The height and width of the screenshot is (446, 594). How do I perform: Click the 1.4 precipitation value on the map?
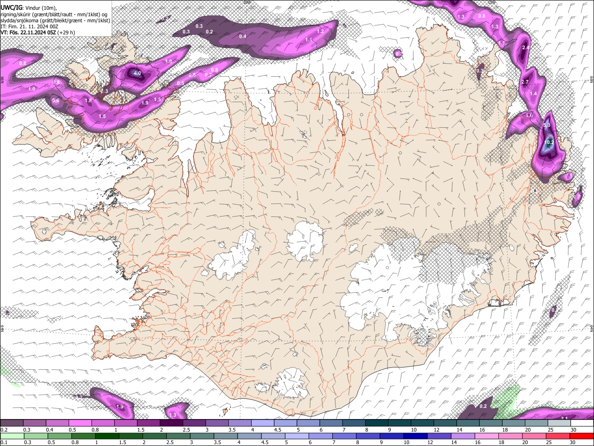pos(533,93)
